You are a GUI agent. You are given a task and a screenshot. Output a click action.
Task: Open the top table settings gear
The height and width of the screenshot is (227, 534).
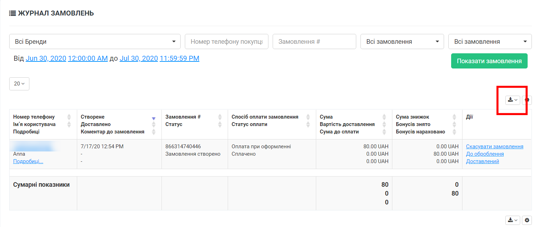(527, 100)
